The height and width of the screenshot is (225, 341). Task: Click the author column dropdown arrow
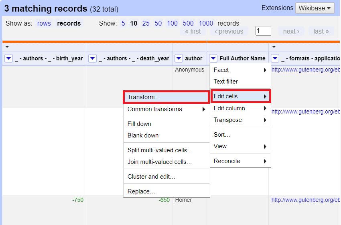click(179, 59)
